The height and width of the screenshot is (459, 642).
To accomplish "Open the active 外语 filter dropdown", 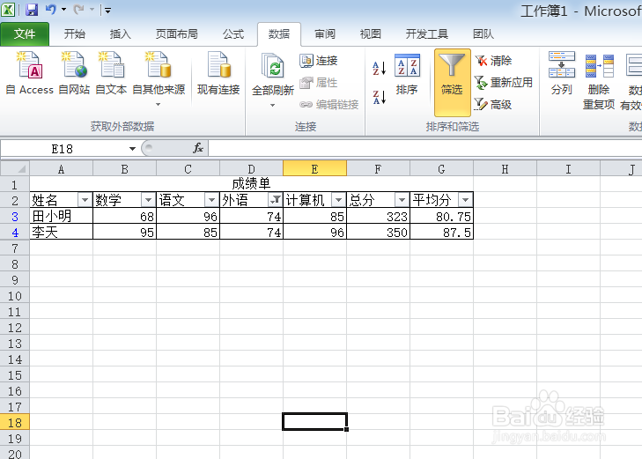I will [x=275, y=200].
